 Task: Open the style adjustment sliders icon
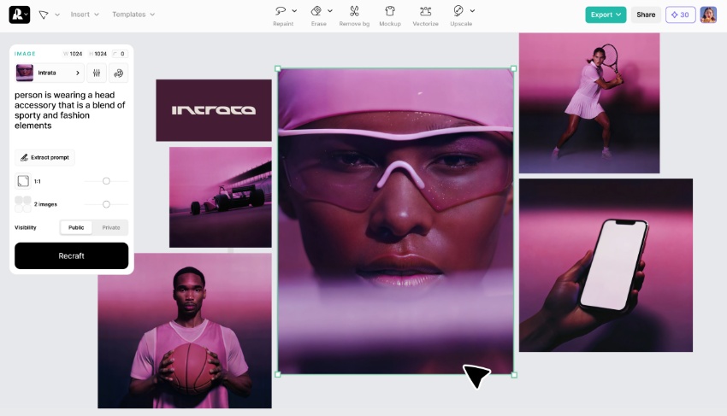pos(97,73)
